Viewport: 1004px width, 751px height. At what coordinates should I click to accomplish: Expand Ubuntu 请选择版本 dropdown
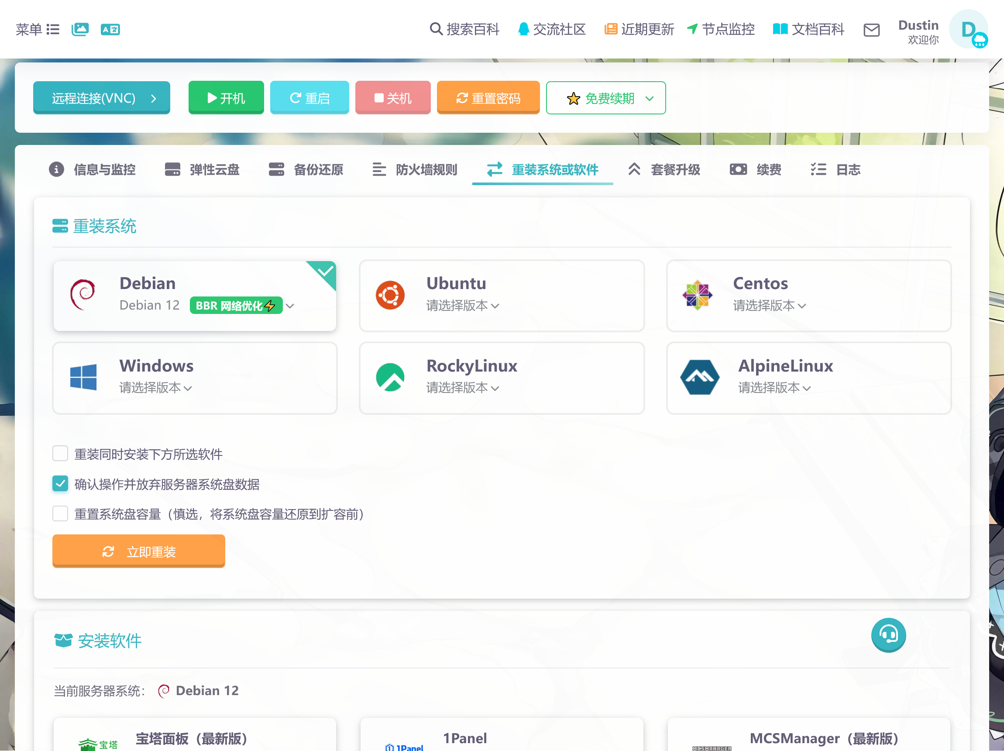tap(463, 306)
